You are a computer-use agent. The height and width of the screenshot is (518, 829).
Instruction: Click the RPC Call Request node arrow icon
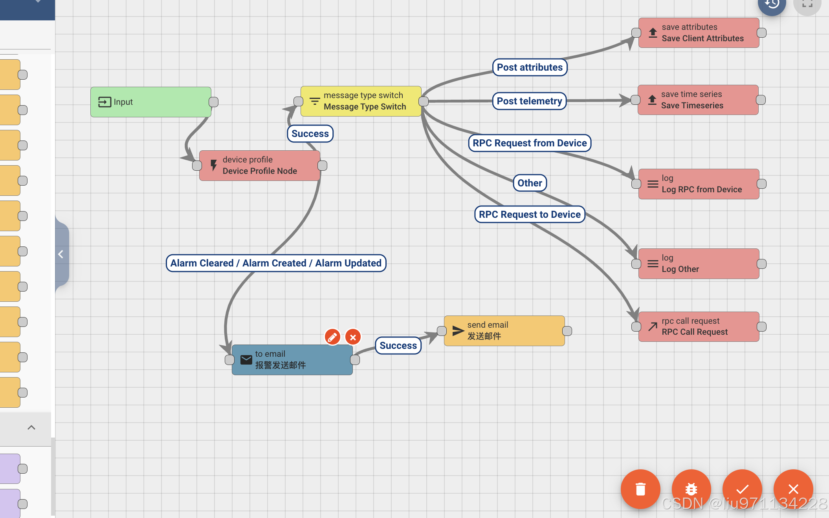(x=653, y=326)
